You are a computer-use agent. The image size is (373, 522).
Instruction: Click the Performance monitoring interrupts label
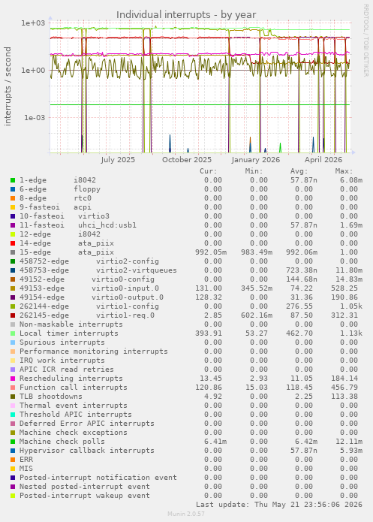(94, 352)
